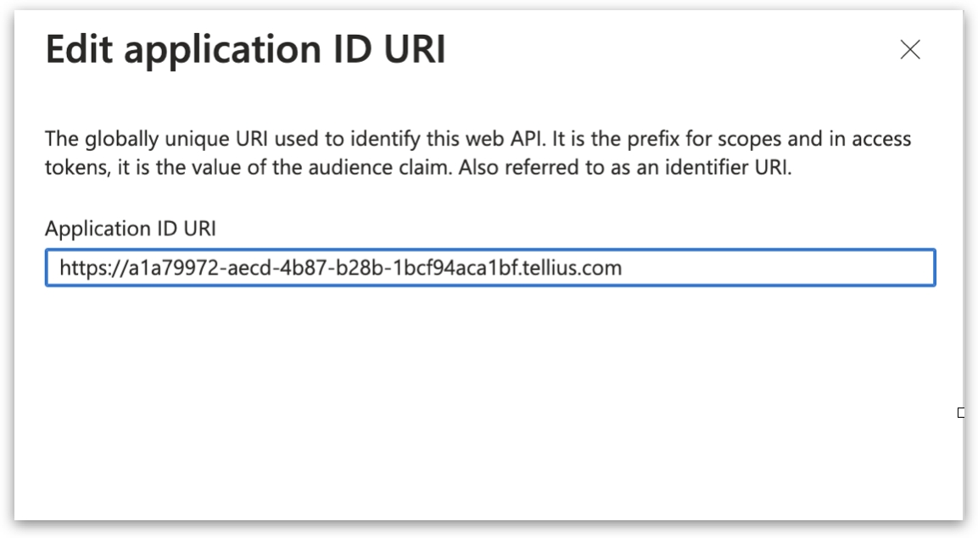978x538 pixels.
Task: Place cursor on "https" in the URI field
Action: (80, 269)
